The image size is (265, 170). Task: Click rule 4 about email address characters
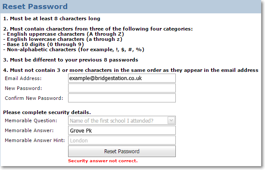point(131,70)
